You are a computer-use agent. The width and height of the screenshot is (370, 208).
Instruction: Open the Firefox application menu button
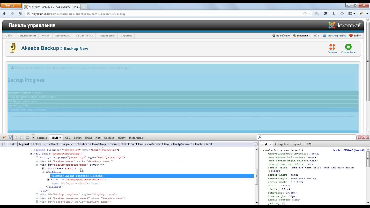pyautogui.click(x=11, y=5)
